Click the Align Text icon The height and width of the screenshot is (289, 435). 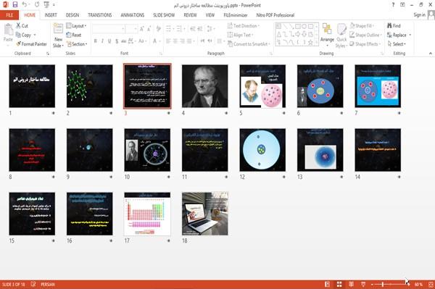pos(230,35)
